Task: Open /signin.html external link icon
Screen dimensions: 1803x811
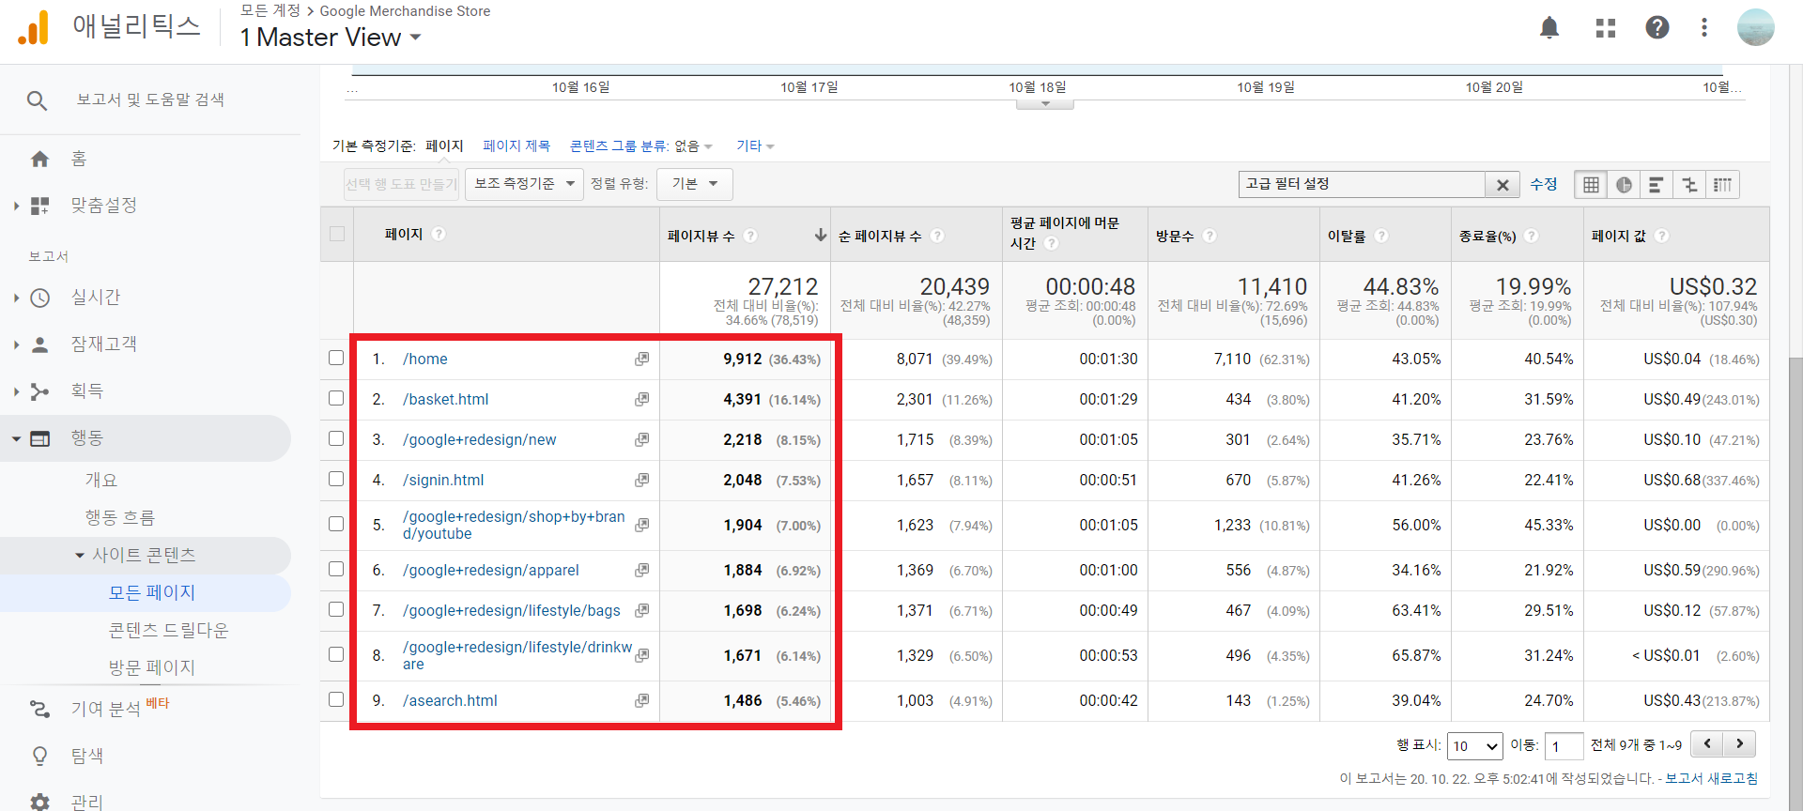Action: tap(641, 480)
